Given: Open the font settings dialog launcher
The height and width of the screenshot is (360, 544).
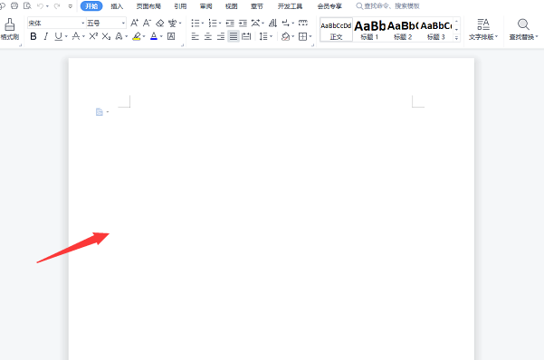Looking at the screenshot, I should pos(183,45).
